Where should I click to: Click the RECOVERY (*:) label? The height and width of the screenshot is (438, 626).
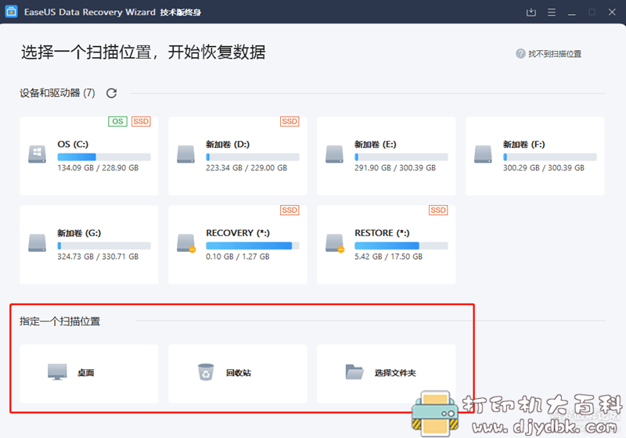click(x=238, y=233)
